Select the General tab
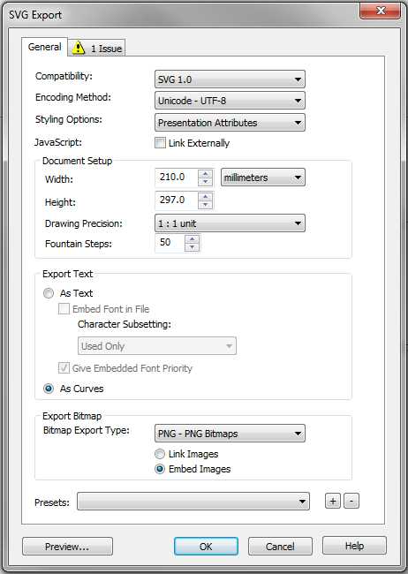408x574 pixels. pos(45,47)
